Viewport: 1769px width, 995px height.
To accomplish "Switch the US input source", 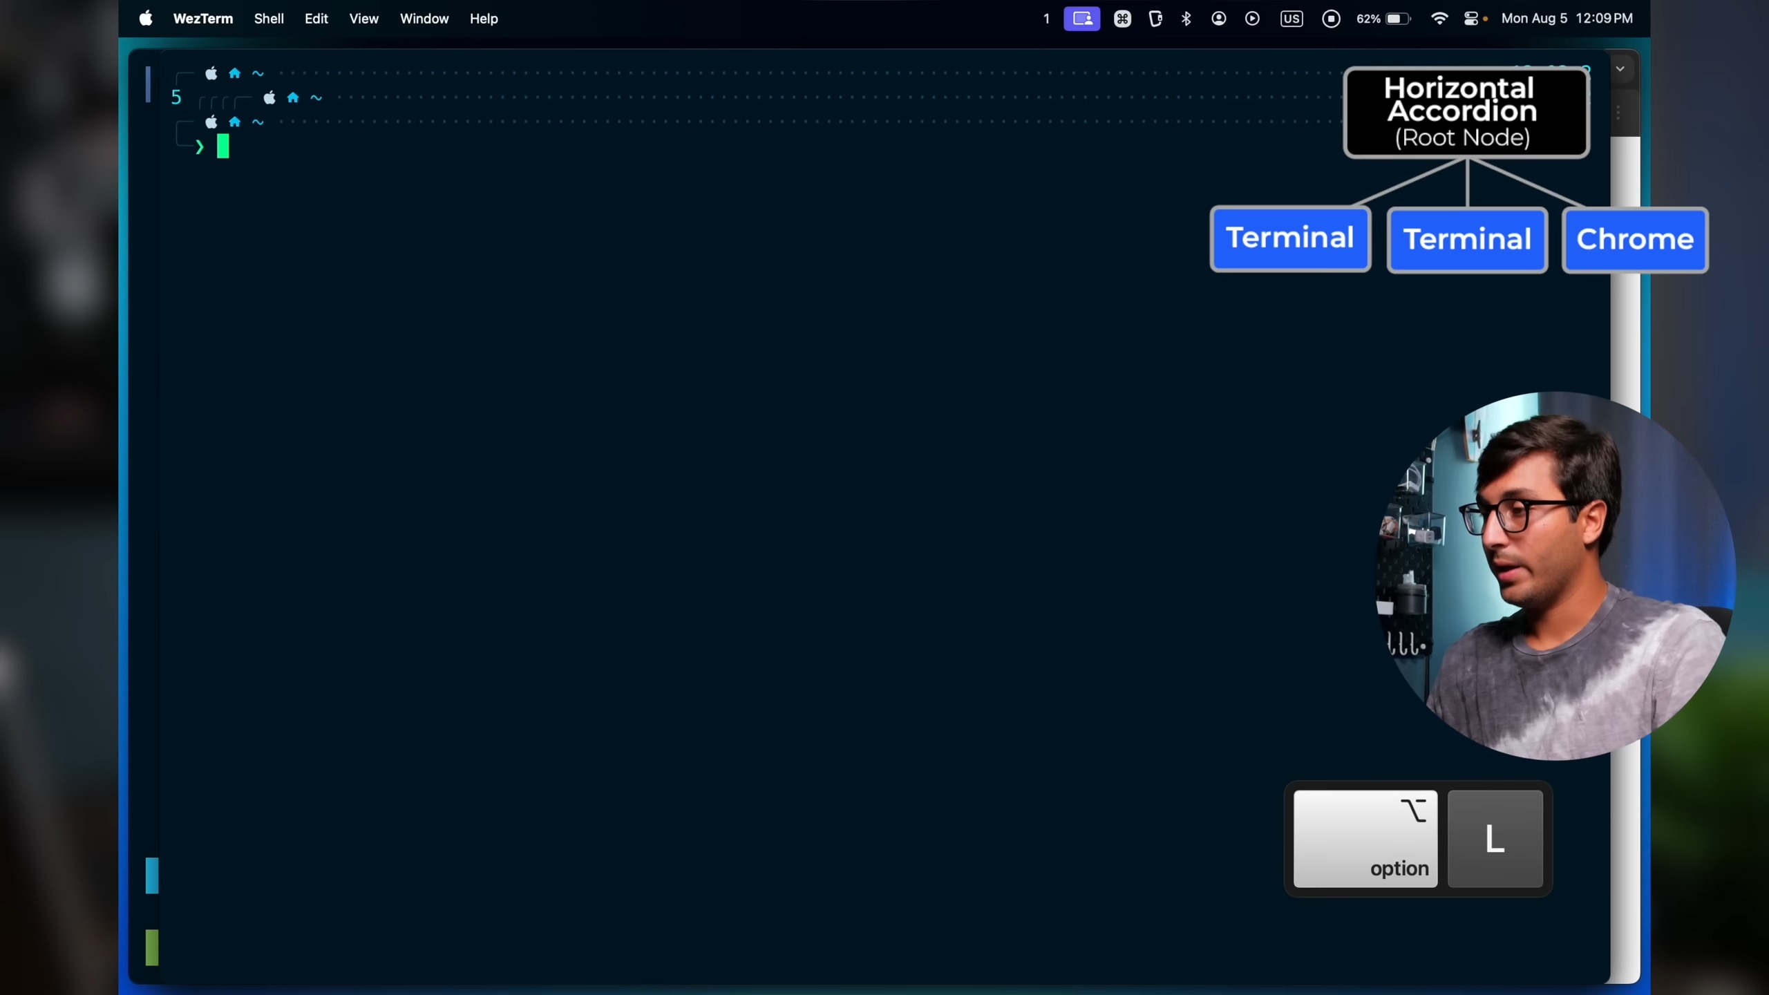I will tap(1291, 19).
